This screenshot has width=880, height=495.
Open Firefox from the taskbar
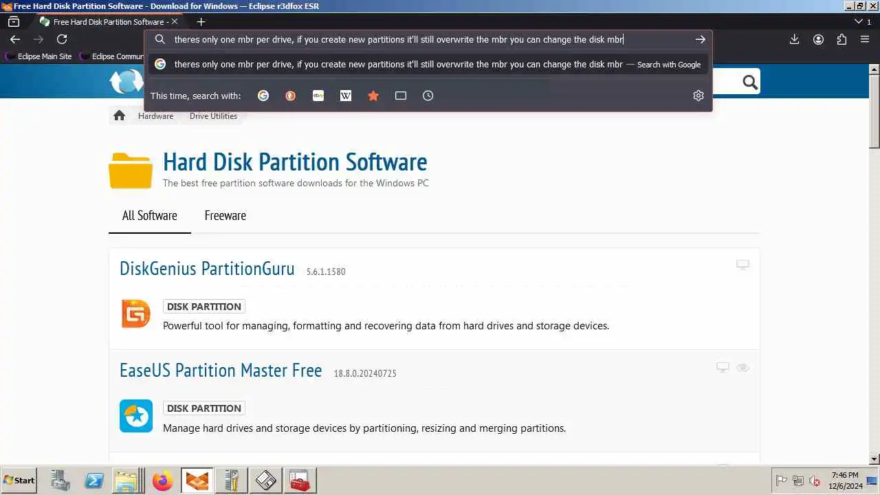click(162, 480)
